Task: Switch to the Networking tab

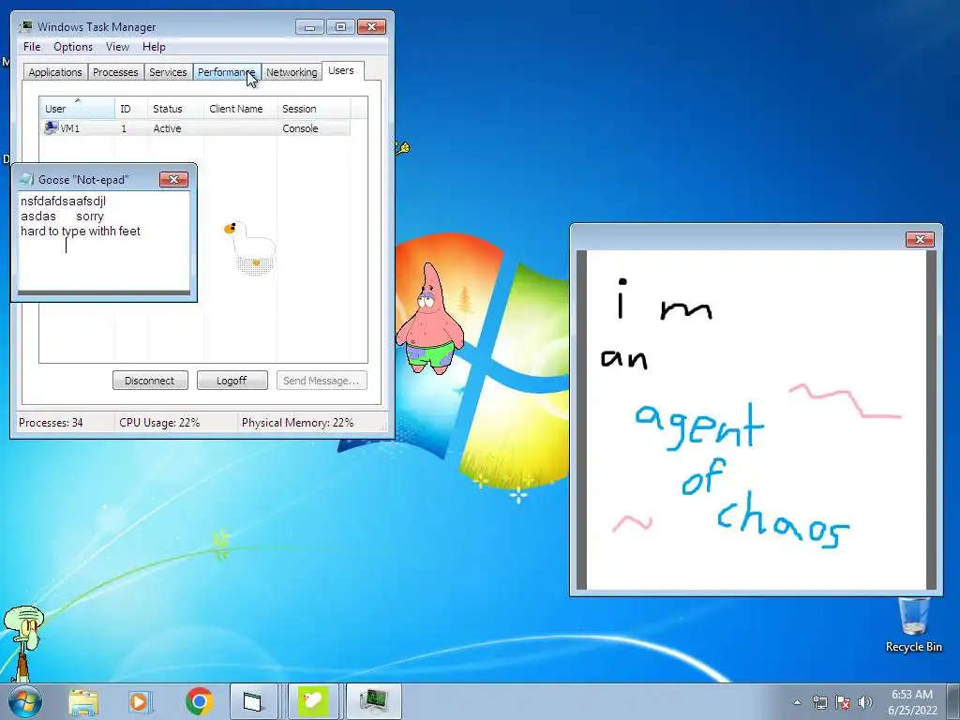Action: point(292,71)
